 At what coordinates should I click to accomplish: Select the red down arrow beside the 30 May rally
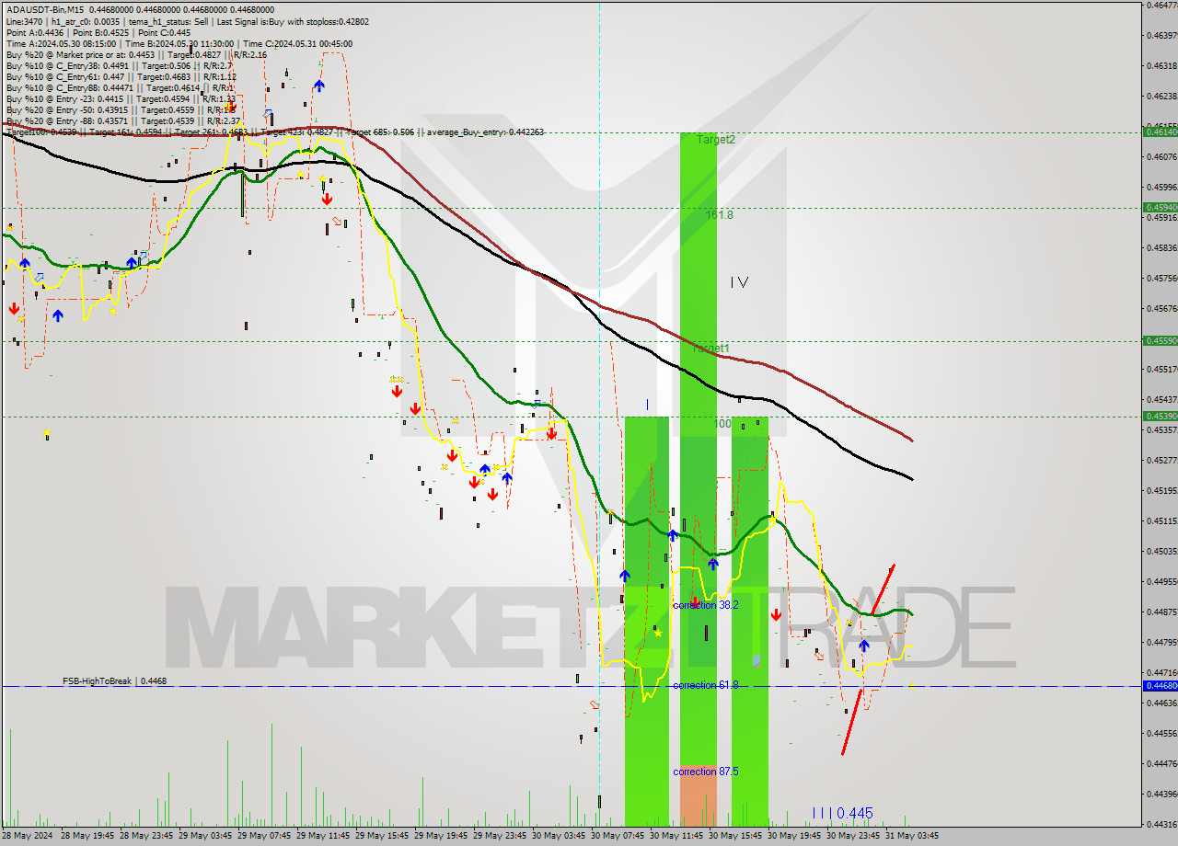click(776, 616)
